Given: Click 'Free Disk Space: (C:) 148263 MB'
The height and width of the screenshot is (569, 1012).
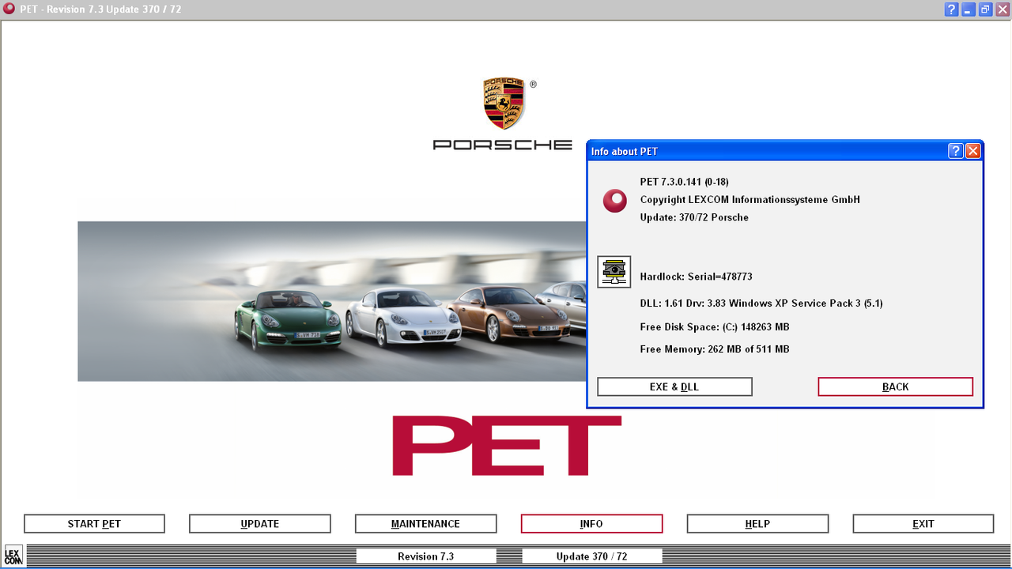Looking at the screenshot, I should coord(715,327).
